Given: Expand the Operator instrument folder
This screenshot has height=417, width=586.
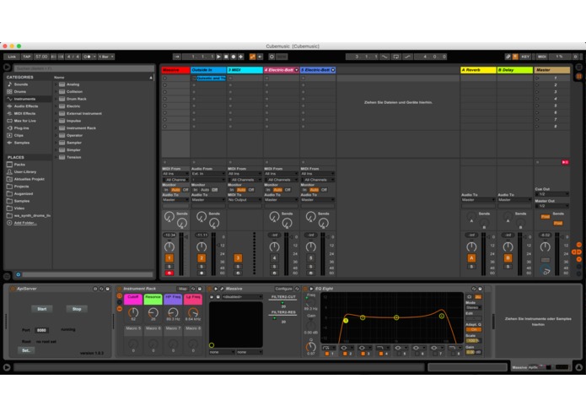Looking at the screenshot, I should [56, 135].
